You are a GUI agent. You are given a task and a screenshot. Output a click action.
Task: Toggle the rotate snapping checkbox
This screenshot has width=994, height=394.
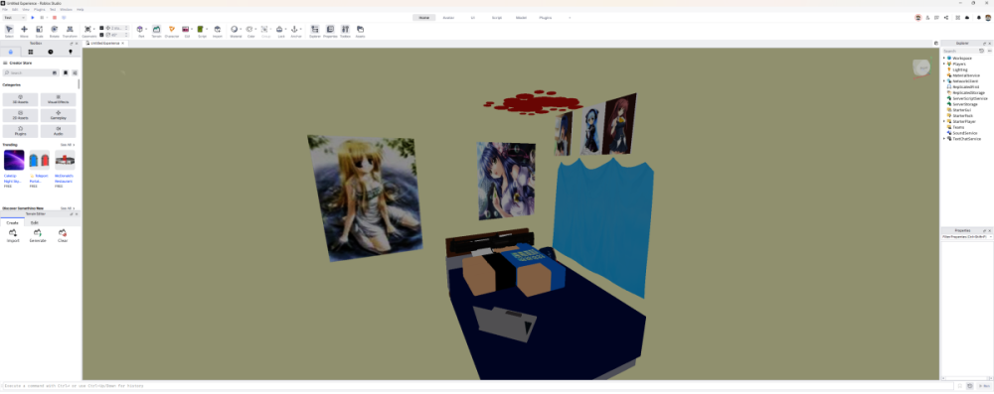(101, 34)
